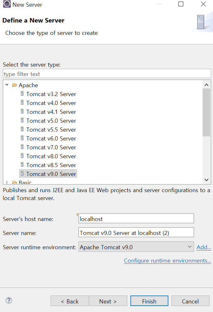213x312 pixels.
Task: Select Tomcat v4.0 Server text
Action: (x=51, y=103)
